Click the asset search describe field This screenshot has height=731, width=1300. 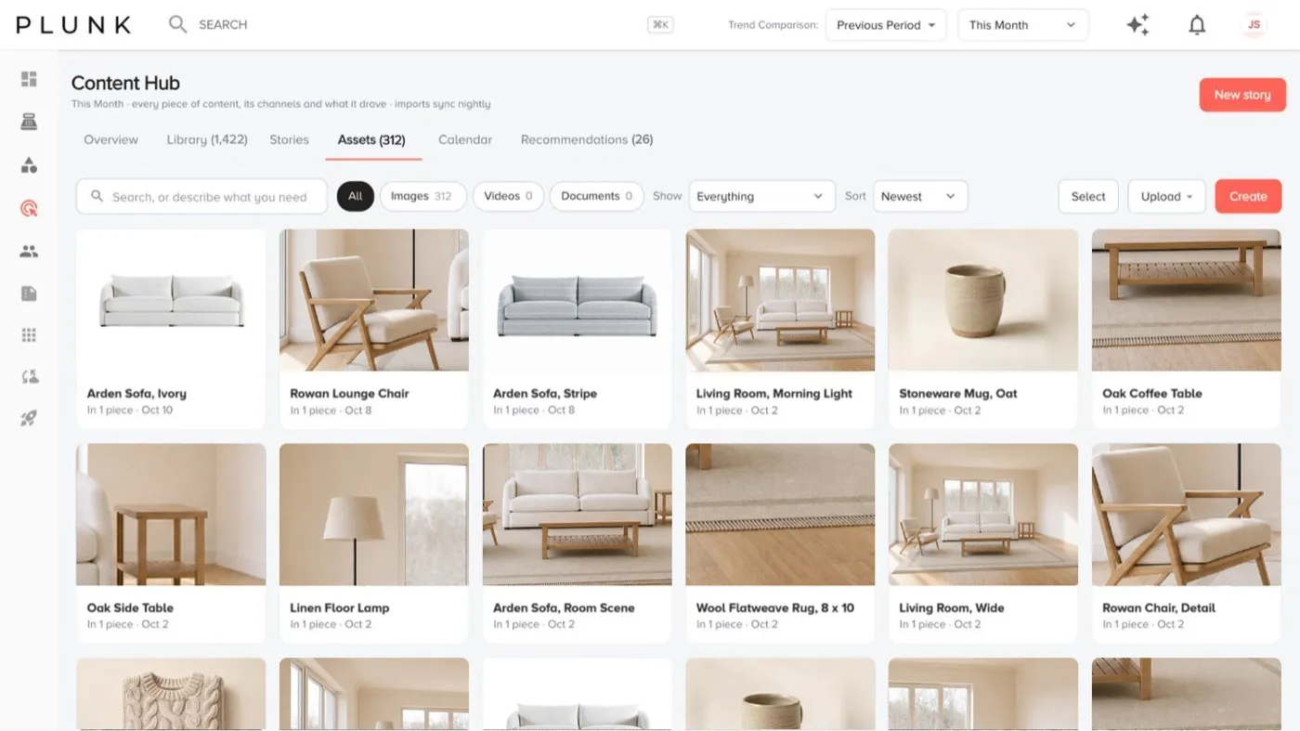201,196
